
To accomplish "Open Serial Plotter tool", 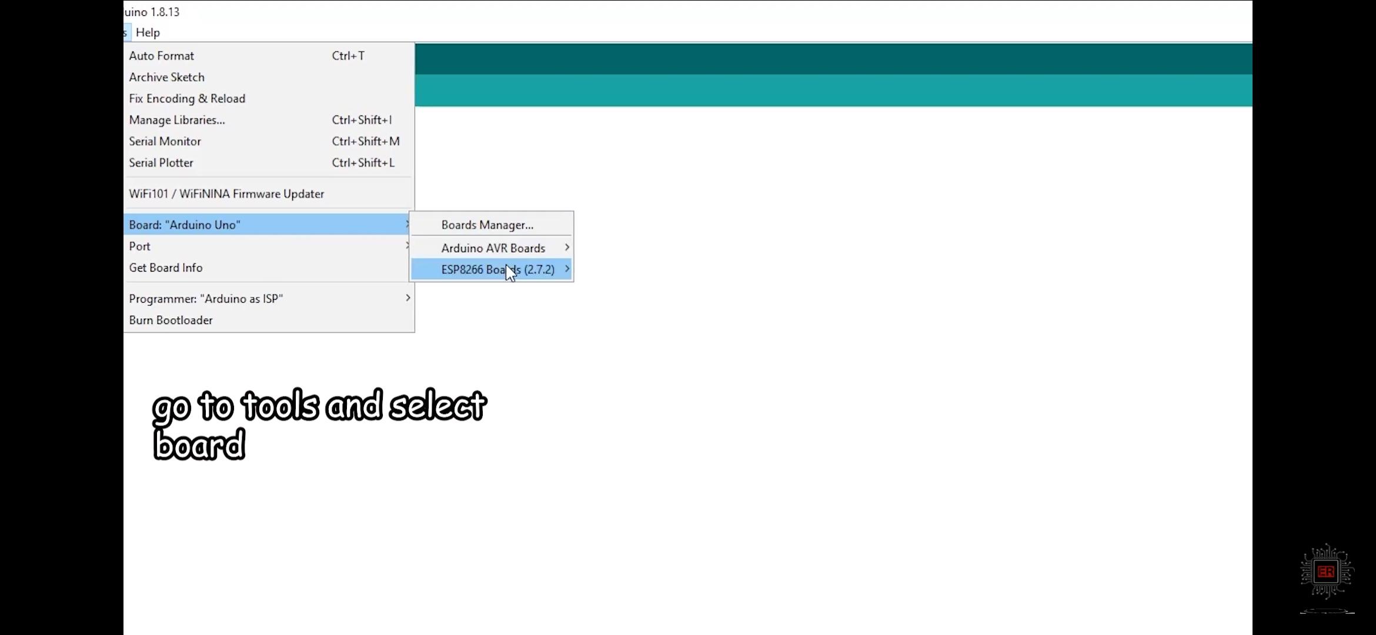I will pyautogui.click(x=161, y=162).
